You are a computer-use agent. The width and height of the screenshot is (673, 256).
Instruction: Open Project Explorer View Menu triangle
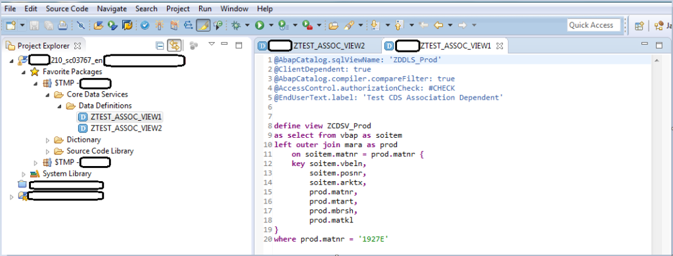pos(211,44)
